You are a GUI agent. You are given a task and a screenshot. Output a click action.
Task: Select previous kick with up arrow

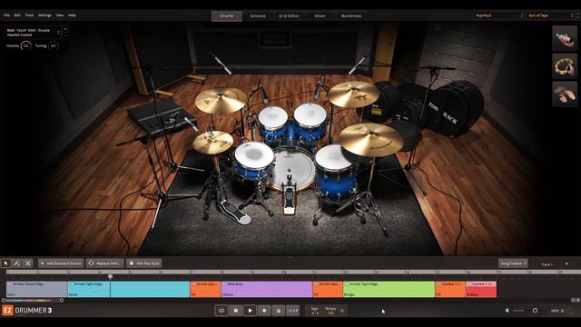[65, 28]
